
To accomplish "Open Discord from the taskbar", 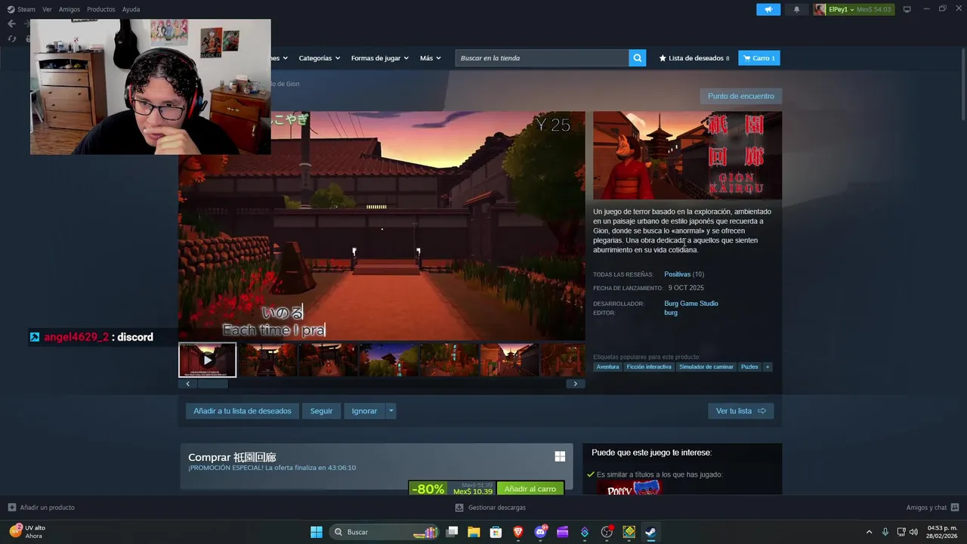I will point(540,532).
